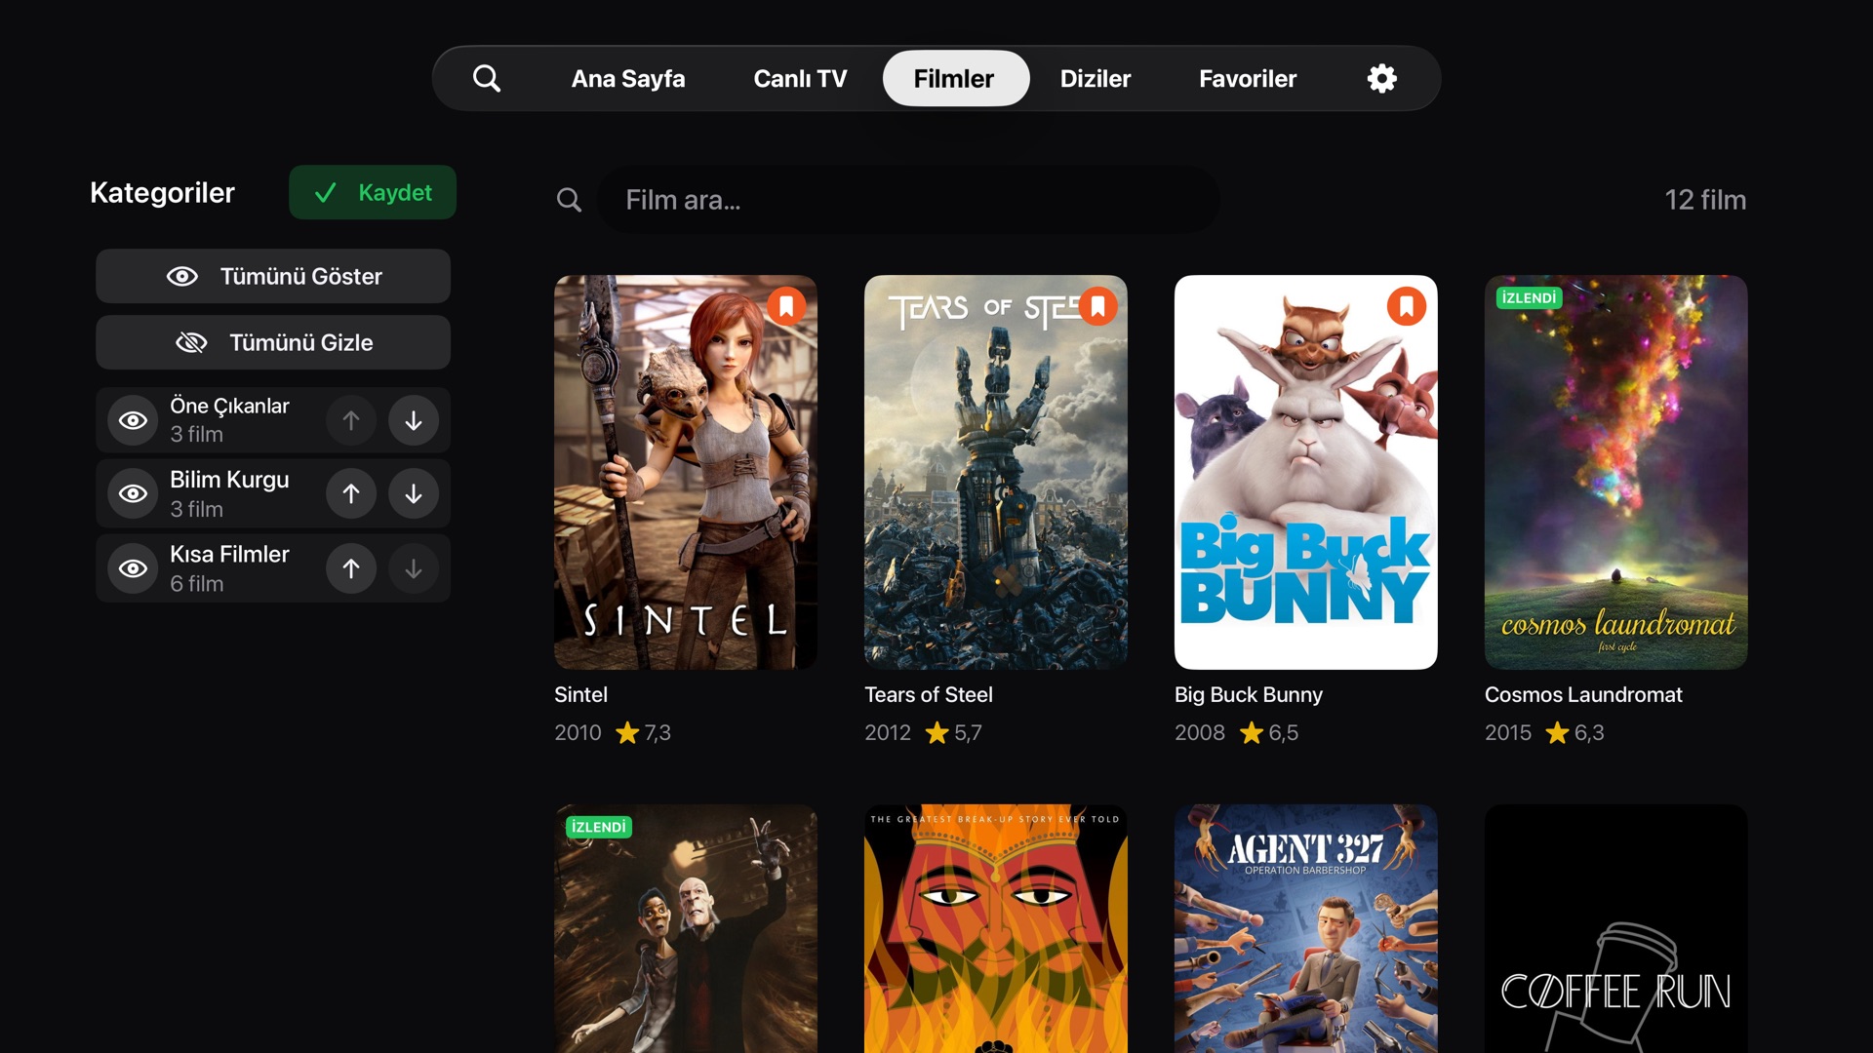Screen dimensions: 1873x1053
Task: Open the Cosmos Laundromat poster
Action: [1616, 472]
